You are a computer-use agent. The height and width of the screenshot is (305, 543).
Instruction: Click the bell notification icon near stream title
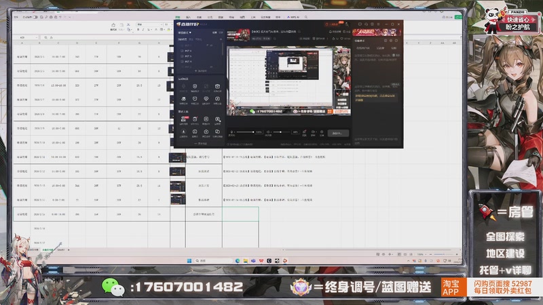[x=331, y=31]
